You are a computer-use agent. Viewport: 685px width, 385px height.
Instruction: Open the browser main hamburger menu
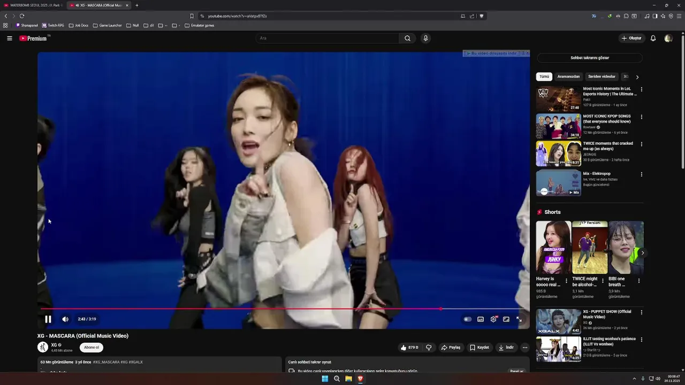click(x=679, y=16)
